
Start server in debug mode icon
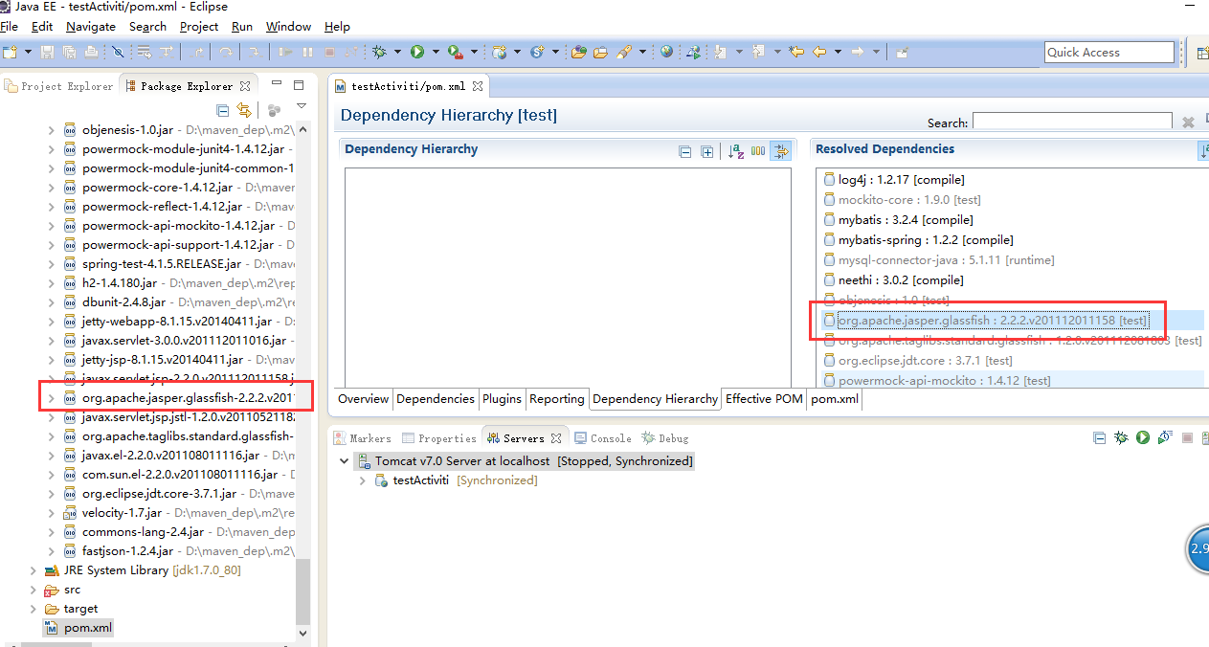click(1121, 437)
